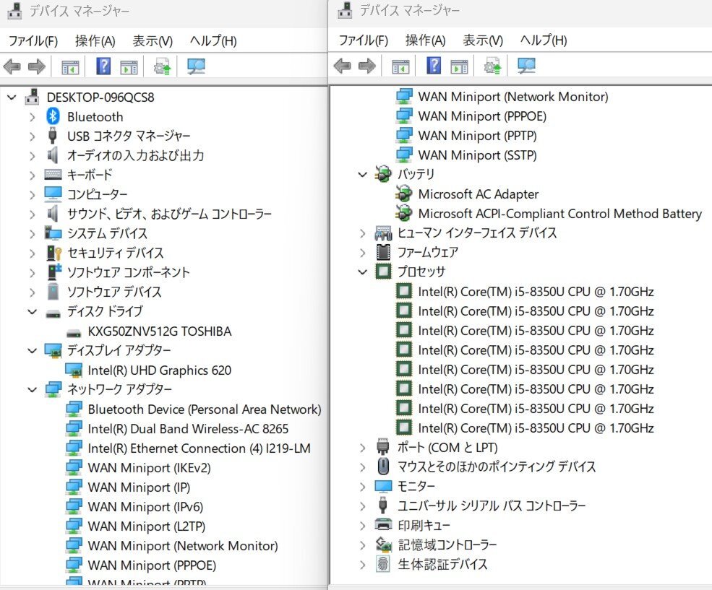712x590 pixels.
Task: Select WAN Miniport (IP) entry
Action: [139, 487]
